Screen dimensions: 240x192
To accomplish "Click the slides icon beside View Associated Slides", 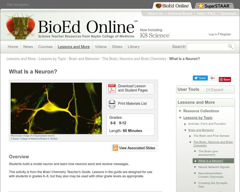I will (x=115, y=148).
